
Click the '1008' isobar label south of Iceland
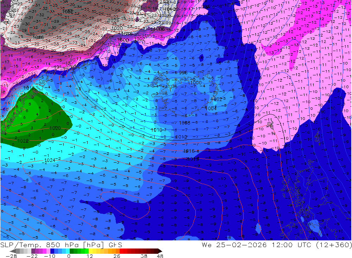click(x=185, y=123)
